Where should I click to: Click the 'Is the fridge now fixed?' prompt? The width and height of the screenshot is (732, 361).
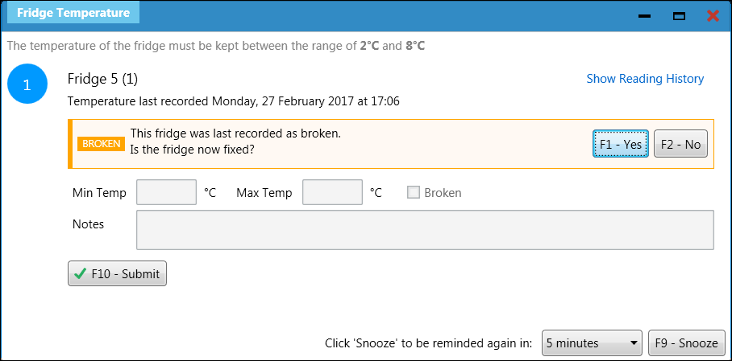click(x=198, y=149)
